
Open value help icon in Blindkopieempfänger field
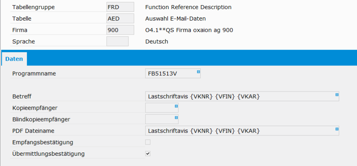(x=176, y=118)
